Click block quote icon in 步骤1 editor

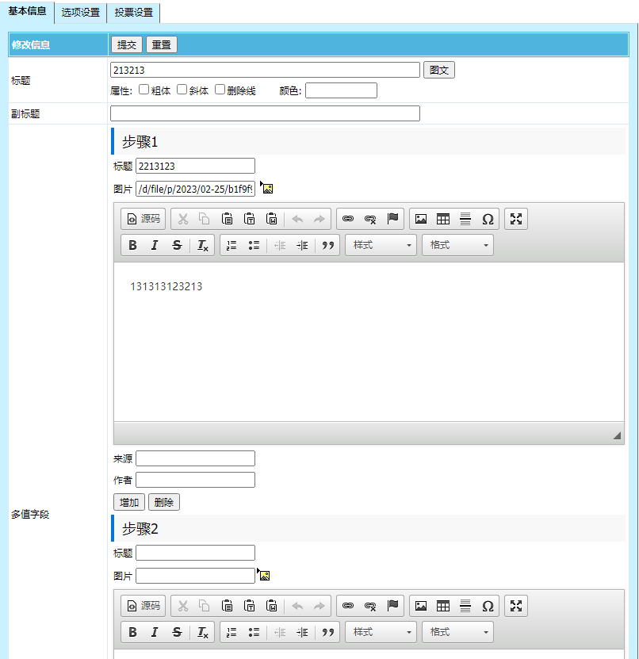click(x=327, y=245)
